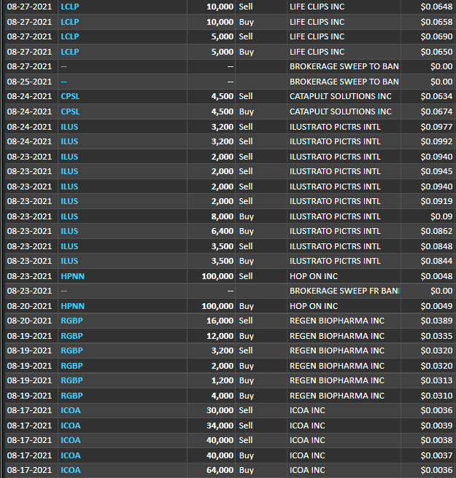The image size is (456, 478).
Task: Click LIFE CLIPS INC in the $0.0648 row
Action: coord(317,7)
